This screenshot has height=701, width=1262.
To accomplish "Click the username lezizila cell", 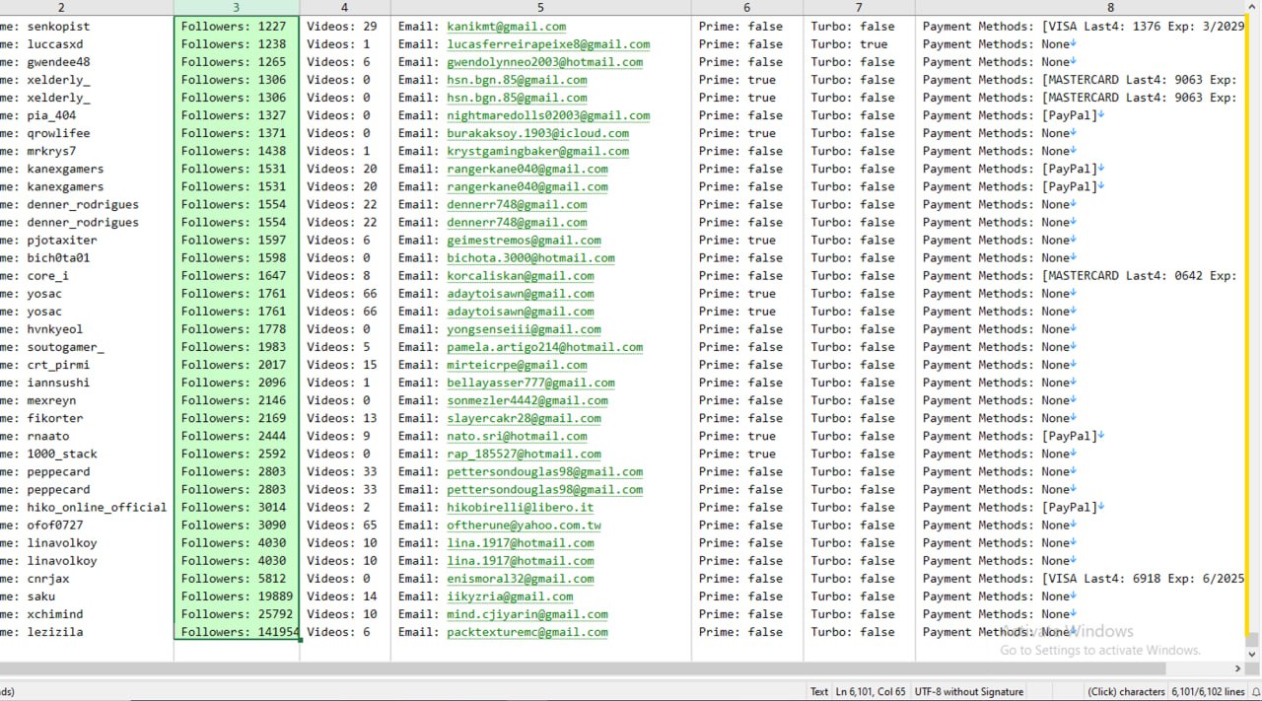I will point(87,632).
